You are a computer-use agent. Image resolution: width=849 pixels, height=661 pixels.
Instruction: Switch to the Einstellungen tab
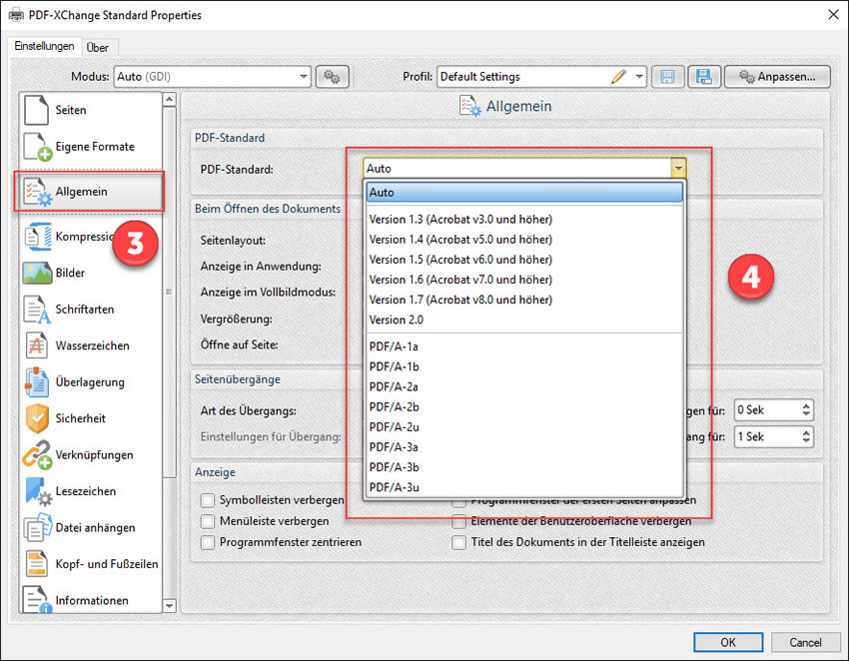click(44, 46)
